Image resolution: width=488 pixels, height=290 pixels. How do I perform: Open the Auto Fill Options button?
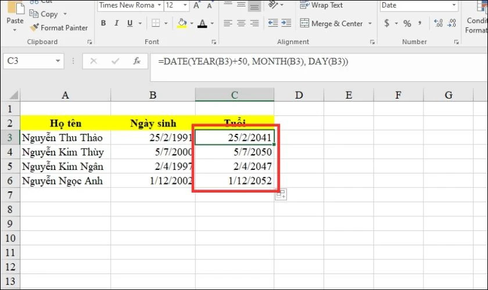pos(281,194)
